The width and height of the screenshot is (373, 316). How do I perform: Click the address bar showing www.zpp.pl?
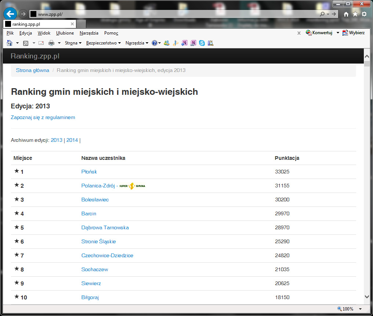110,14
